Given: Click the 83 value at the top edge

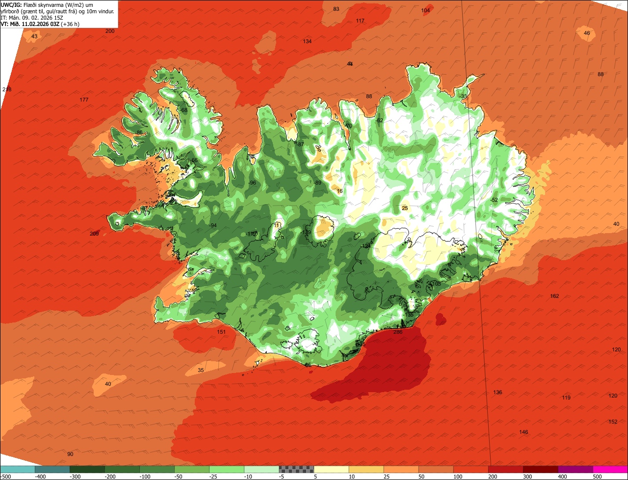Looking at the screenshot, I should (336, 9).
